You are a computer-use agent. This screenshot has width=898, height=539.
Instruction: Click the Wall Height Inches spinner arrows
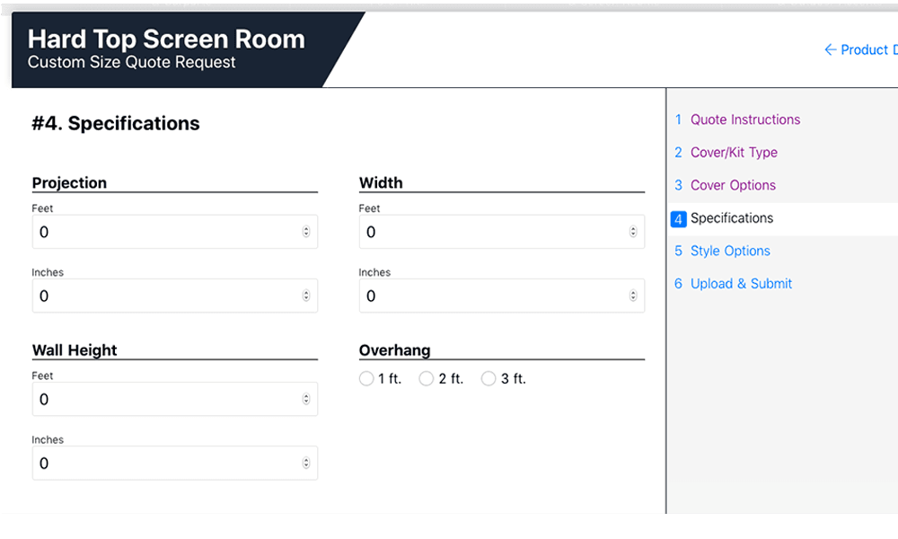pos(305,464)
